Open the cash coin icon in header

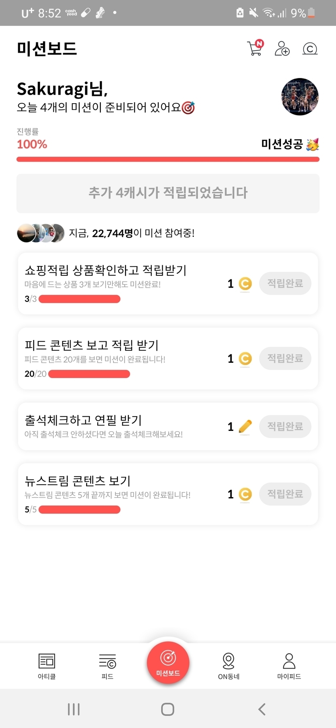pyautogui.click(x=310, y=49)
